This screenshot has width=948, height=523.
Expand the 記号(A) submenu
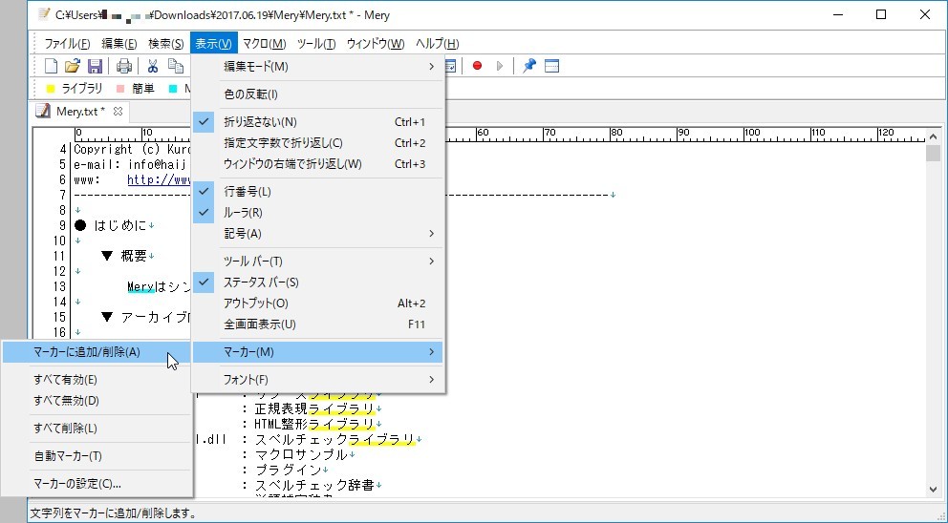coord(317,234)
